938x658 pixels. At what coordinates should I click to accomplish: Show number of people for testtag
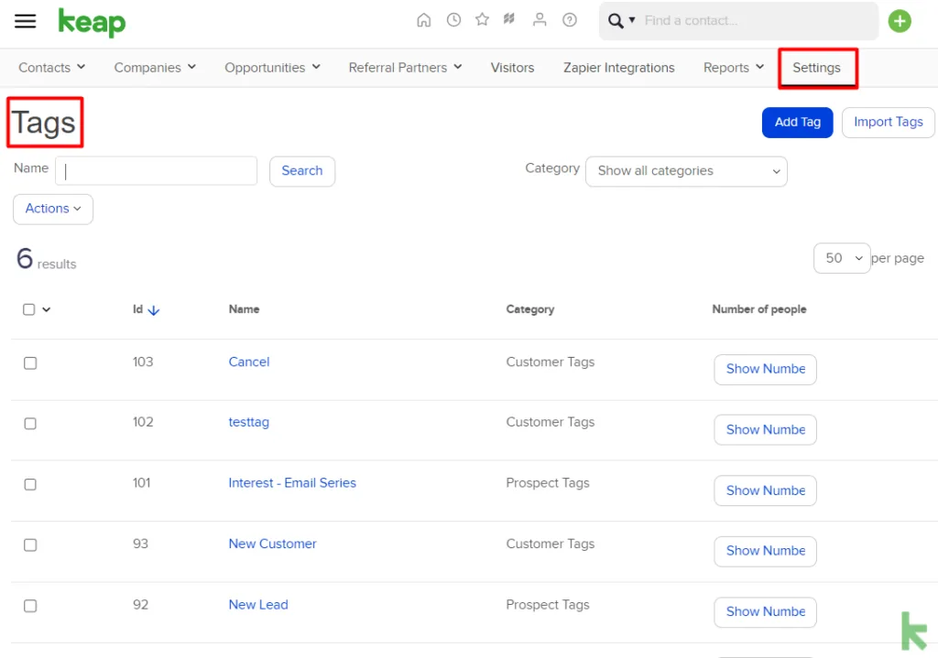(765, 430)
